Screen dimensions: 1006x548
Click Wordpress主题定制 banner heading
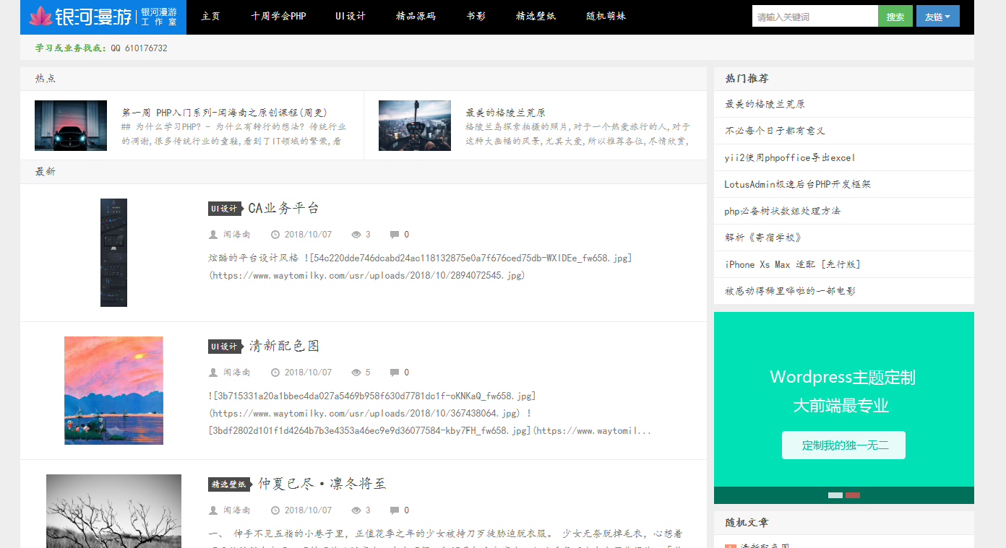tap(843, 377)
